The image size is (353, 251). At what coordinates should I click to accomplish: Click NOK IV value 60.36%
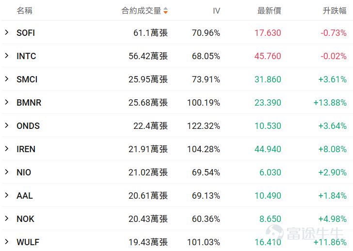pyautogui.click(x=206, y=219)
